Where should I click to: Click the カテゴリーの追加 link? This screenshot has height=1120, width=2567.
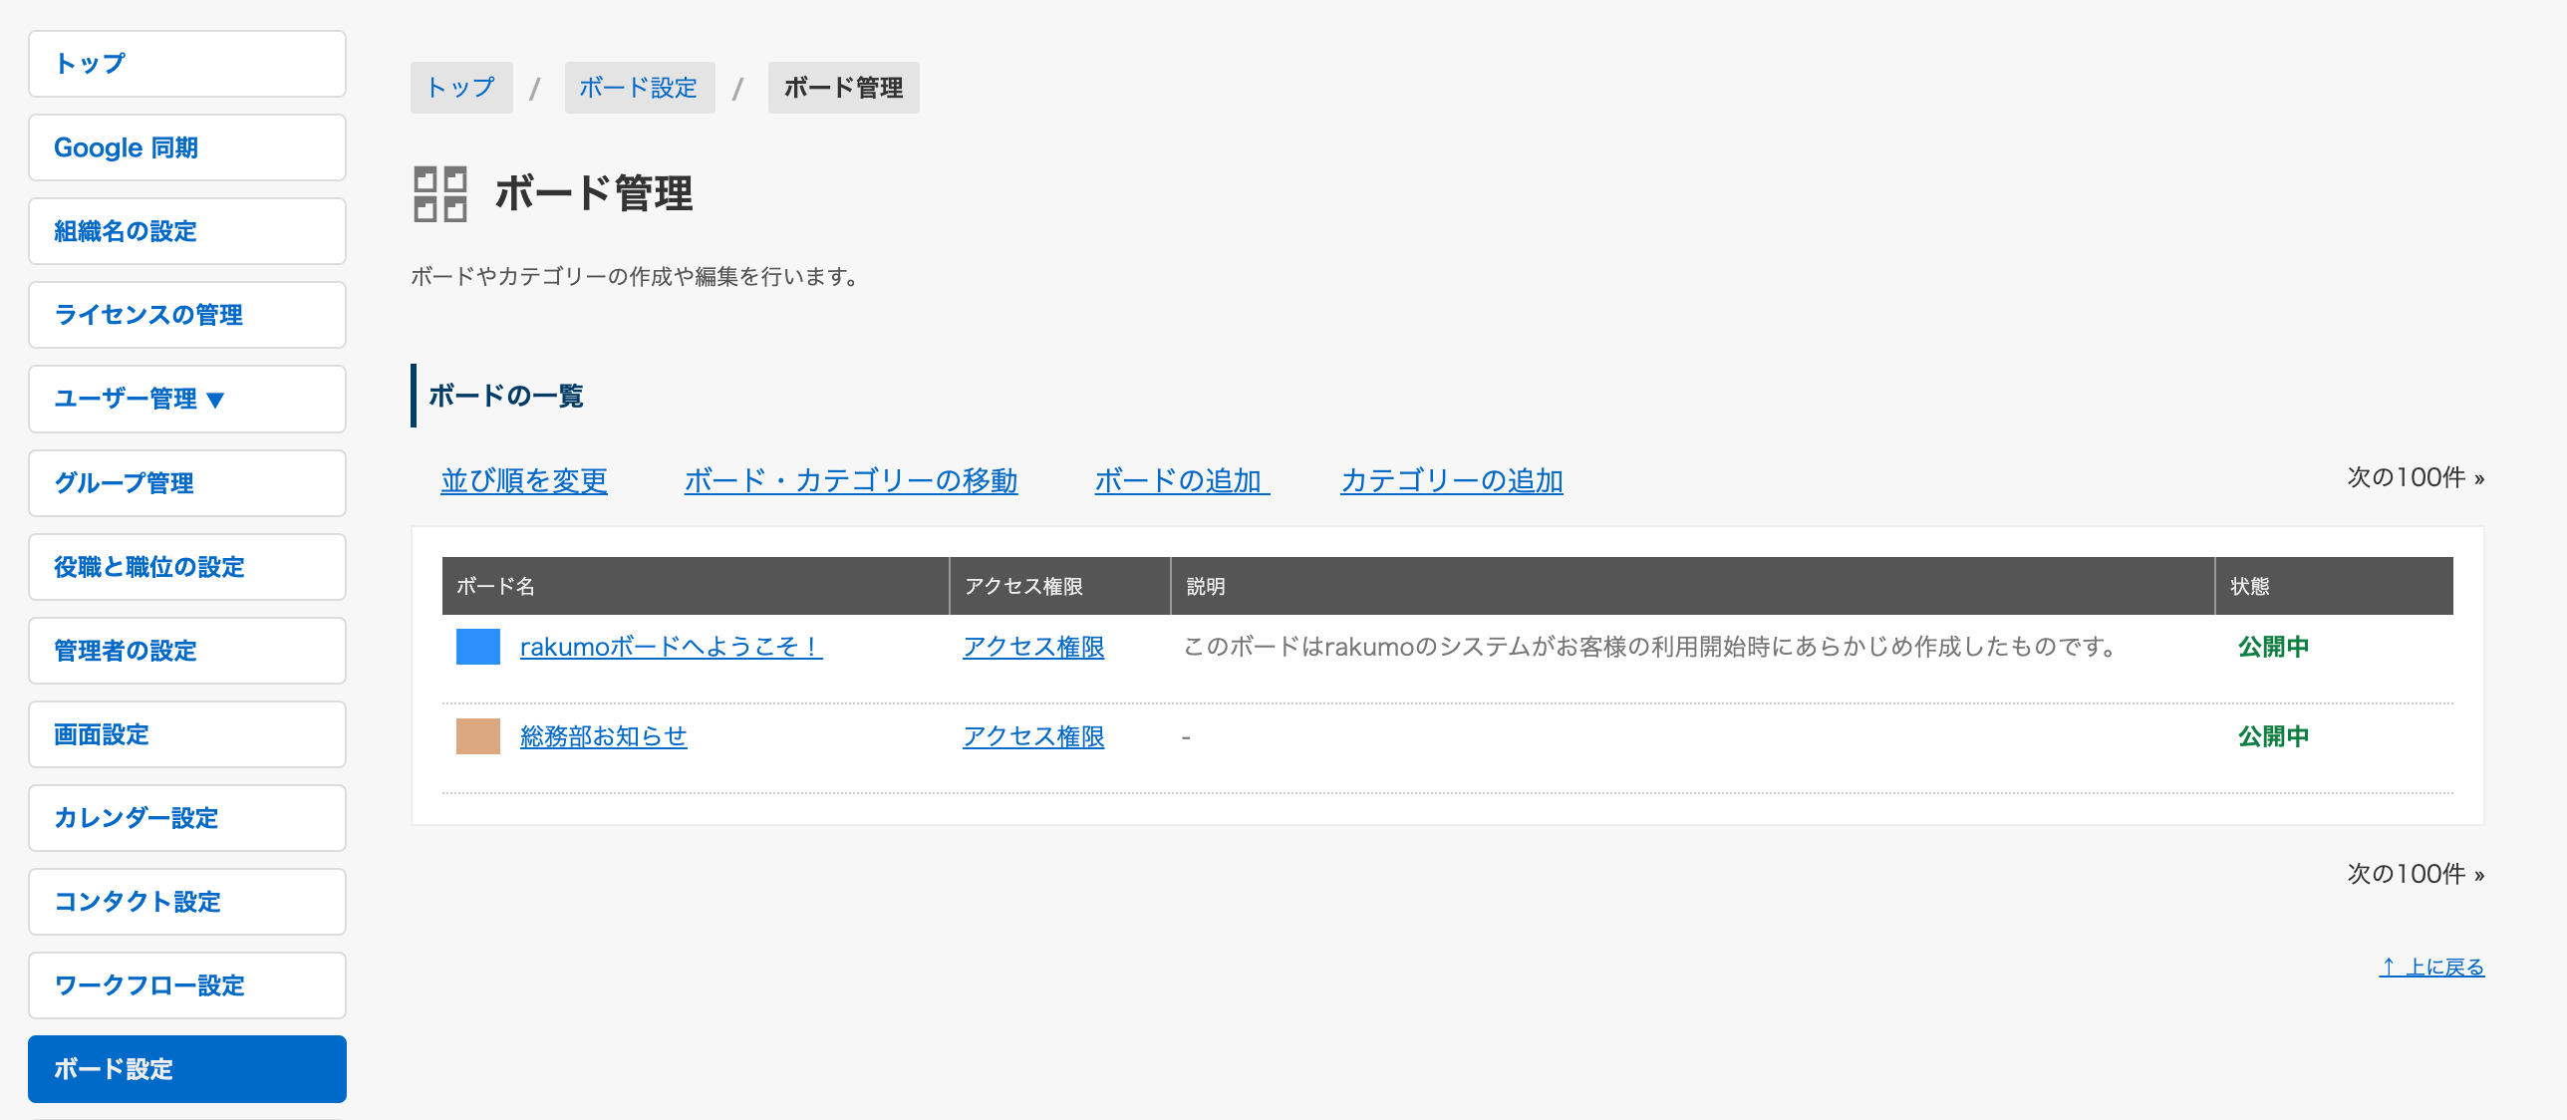[x=1452, y=480]
